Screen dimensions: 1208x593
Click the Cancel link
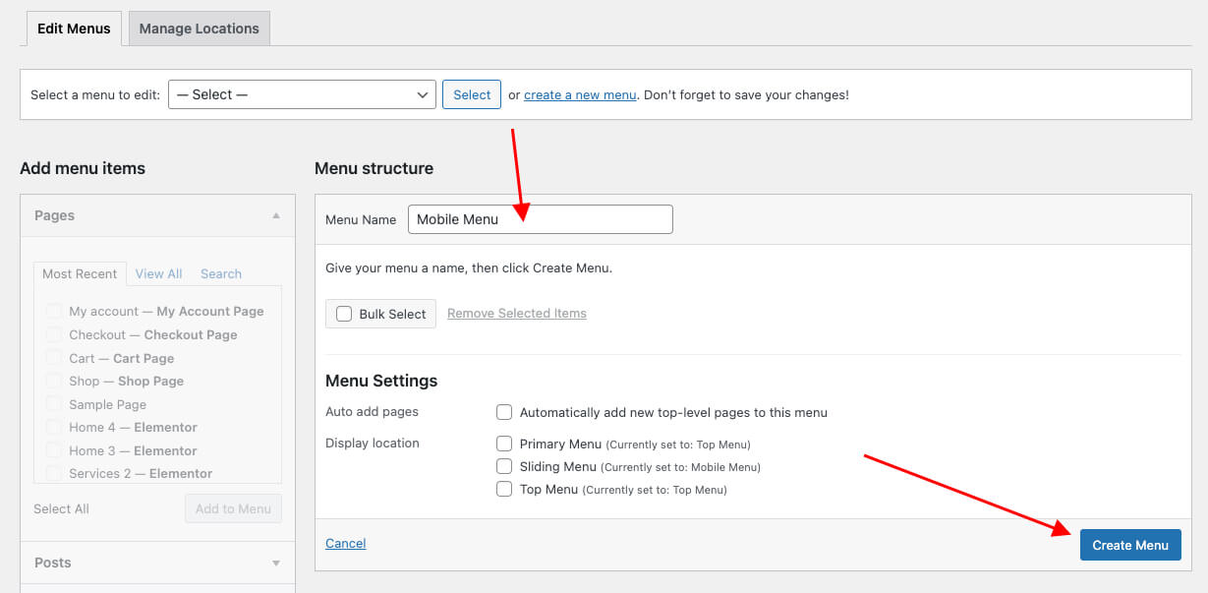(345, 543)
